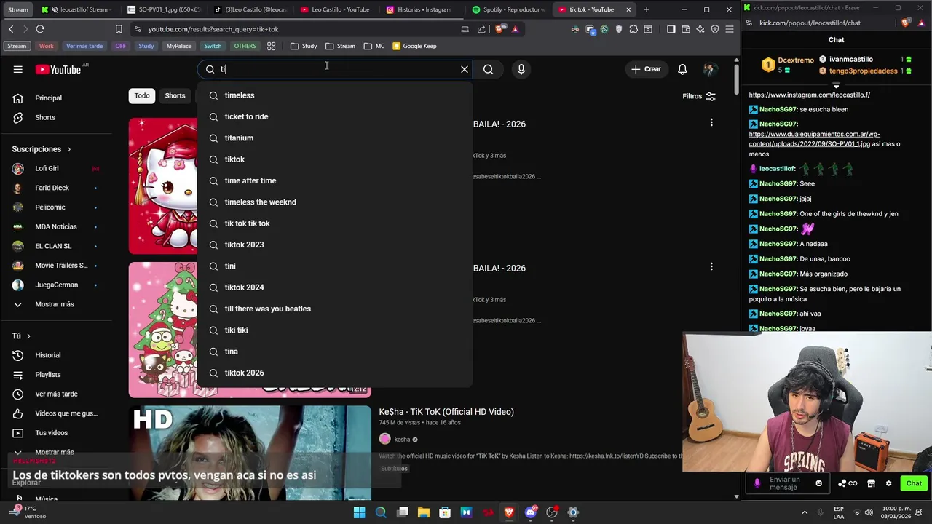
Task: Open Kick chat settings gear
Action: point(888,483)
